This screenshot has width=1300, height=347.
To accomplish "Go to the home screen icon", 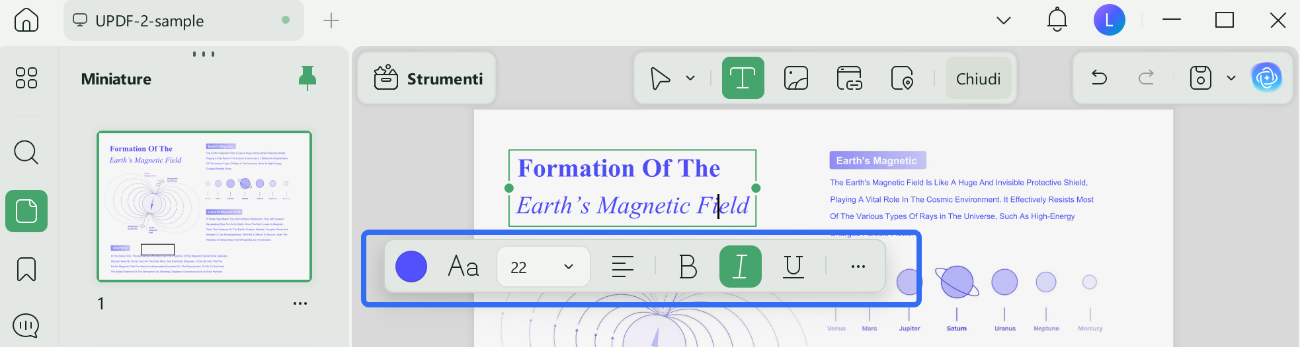I will pos(26,20).
